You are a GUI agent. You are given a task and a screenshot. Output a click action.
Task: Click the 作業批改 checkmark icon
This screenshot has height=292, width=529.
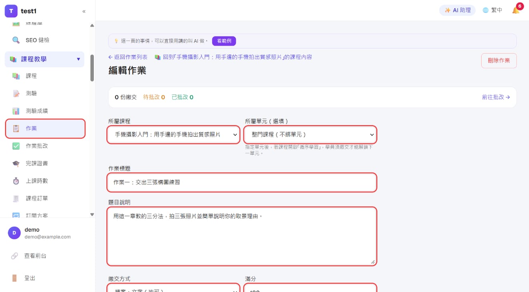pos(16,146)
